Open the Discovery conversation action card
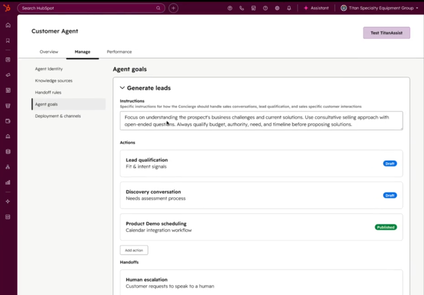The image size is (424, 295). click(x=261, y=195)
